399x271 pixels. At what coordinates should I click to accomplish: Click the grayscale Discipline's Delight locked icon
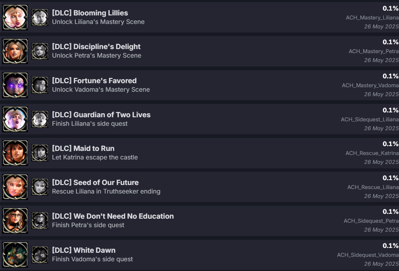point(40,51)
